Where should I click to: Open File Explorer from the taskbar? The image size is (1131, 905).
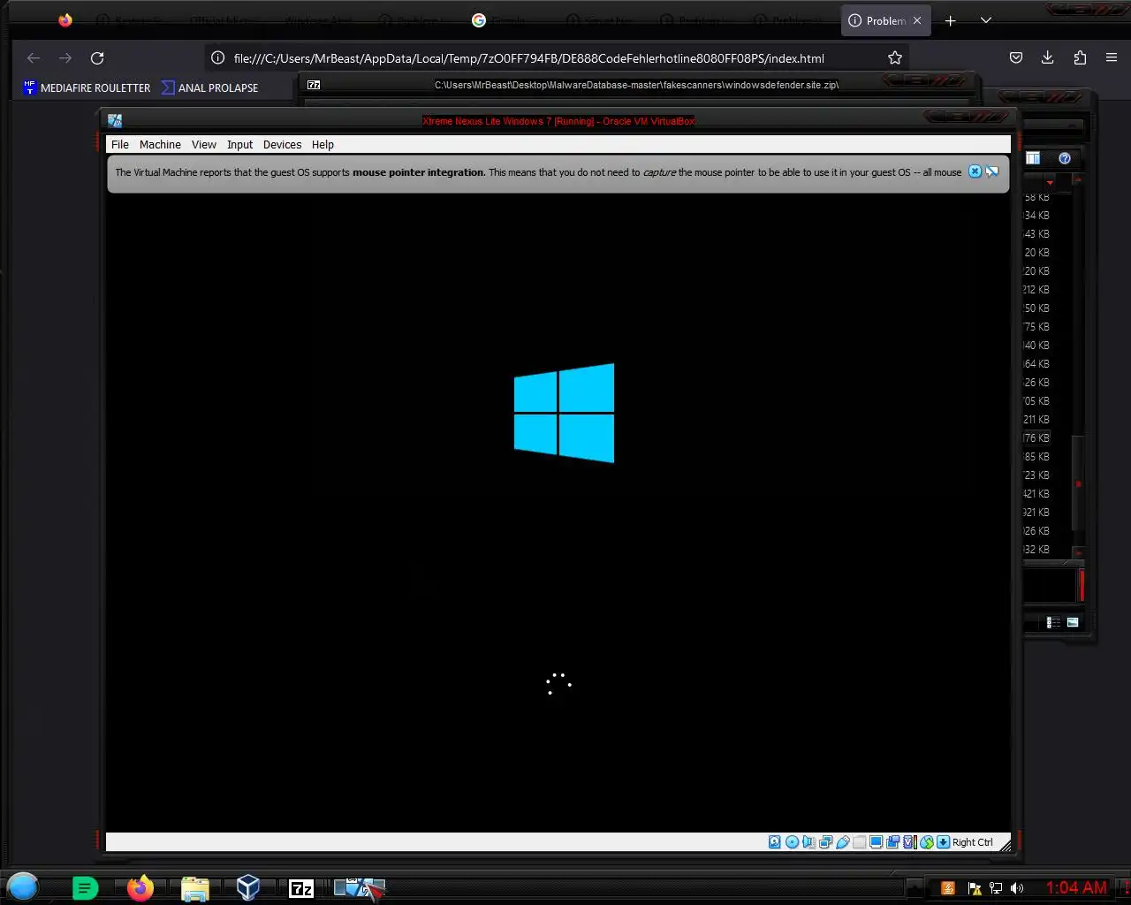click(194, 888)
